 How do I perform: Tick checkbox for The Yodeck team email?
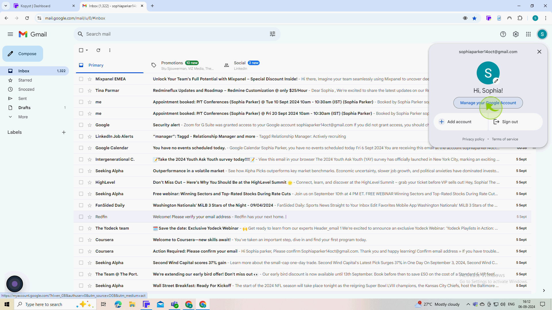click(x=81, y=228)
